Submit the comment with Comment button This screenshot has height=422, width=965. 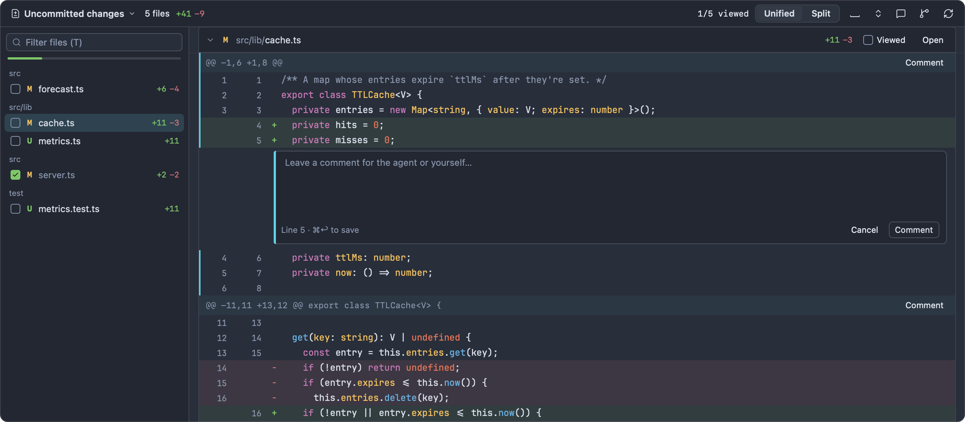click(x=914, y=230)
